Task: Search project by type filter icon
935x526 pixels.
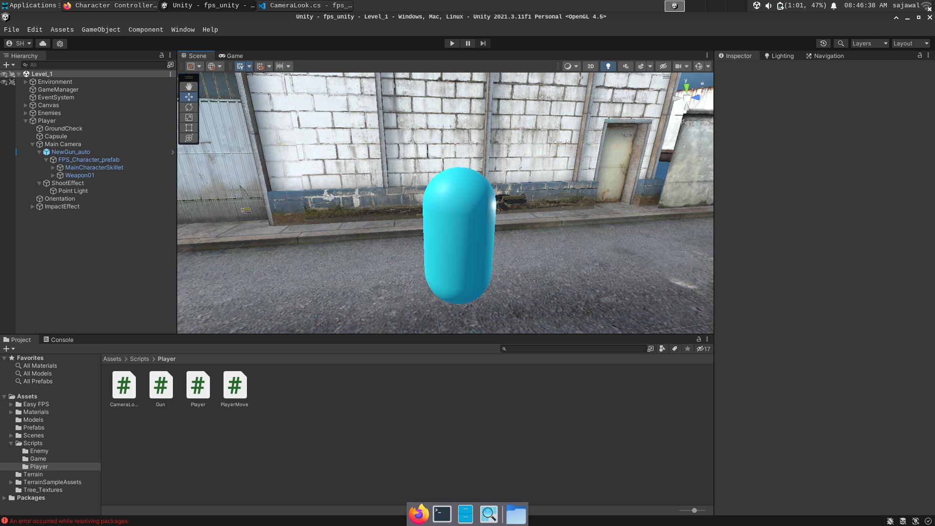Action: coord(662,349)
